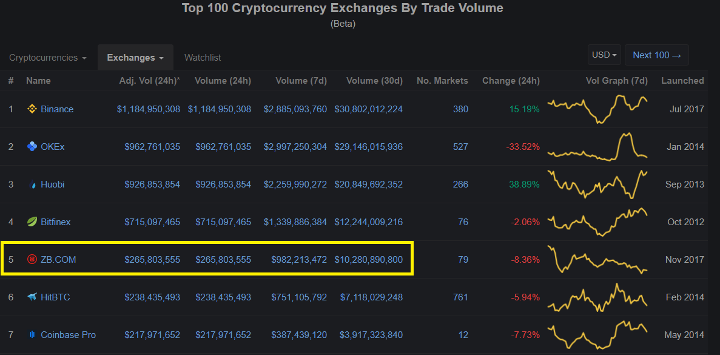The image size is (720, 355).
Task: Click Bitfinex launch date Oct 2012
Action: point(686,222)
